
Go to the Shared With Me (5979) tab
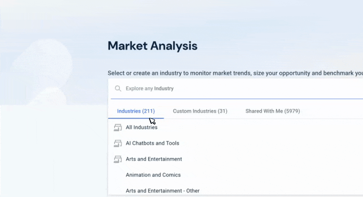273,111
